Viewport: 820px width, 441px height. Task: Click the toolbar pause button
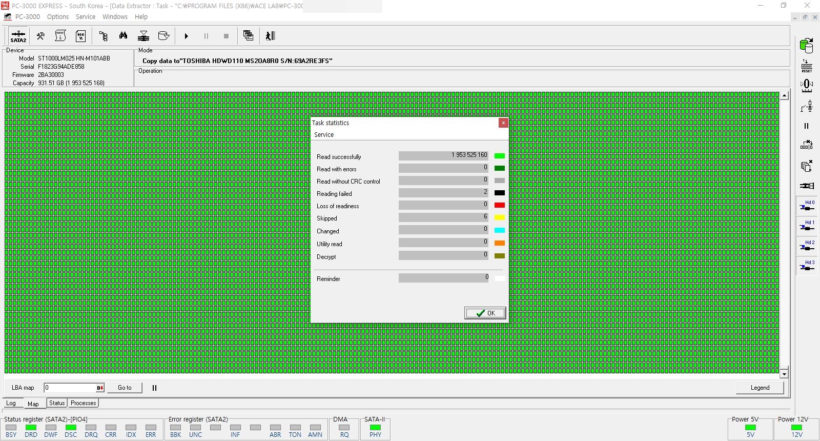coord(206,36)
